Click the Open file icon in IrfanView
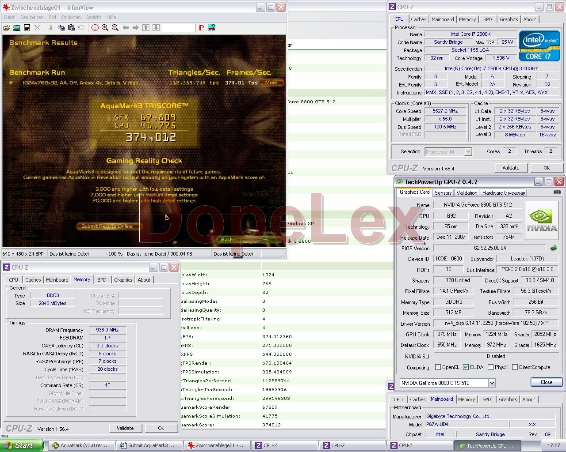The height and width of the screenshot is (452, 566). coord(7,28)
